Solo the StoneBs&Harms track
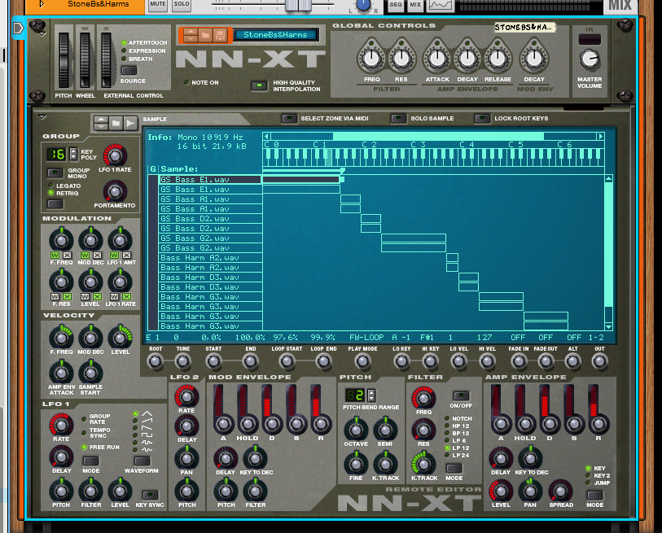Viewport: 662px width, 533px height. (182, 5)
